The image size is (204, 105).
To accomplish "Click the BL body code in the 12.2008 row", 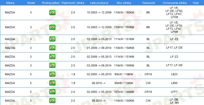I will coord(148,39).
